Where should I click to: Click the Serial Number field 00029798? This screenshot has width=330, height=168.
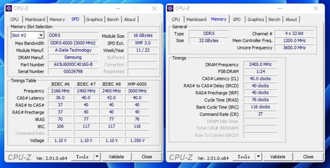click(73, 71)
